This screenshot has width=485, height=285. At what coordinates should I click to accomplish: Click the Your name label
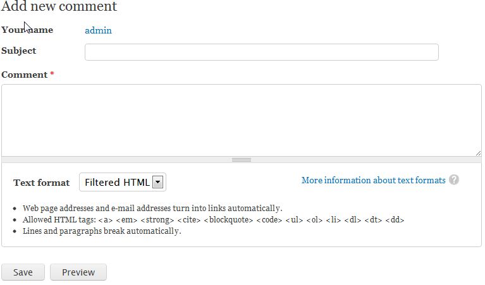point(27,30)
